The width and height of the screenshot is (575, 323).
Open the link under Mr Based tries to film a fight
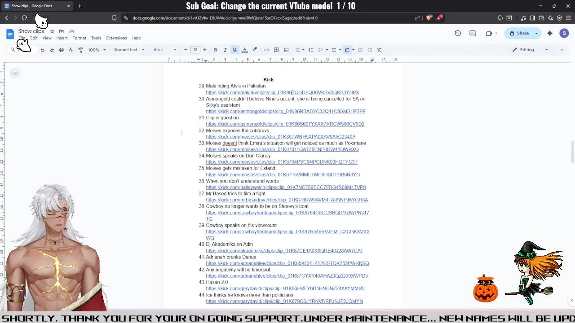[287, 200]
